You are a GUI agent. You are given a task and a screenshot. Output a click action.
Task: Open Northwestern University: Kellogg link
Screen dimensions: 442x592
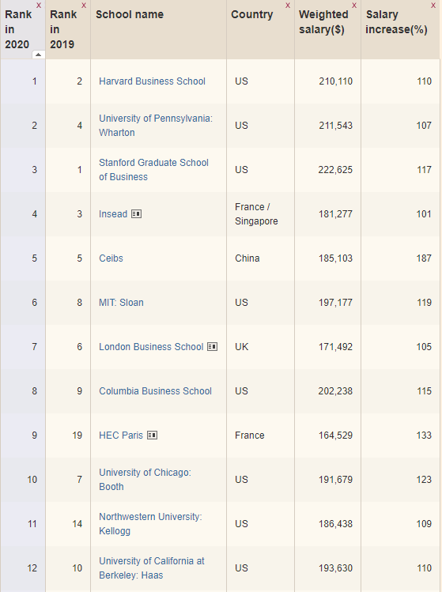click(150, 524)
